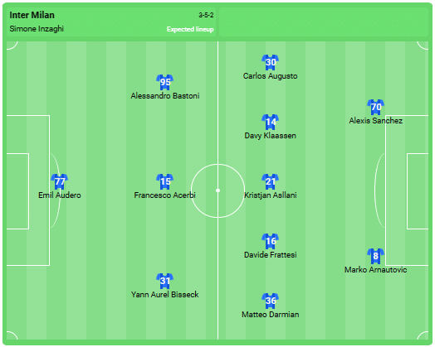
Task: Select the Carlos Augusto player name
Action: [270, 76]
